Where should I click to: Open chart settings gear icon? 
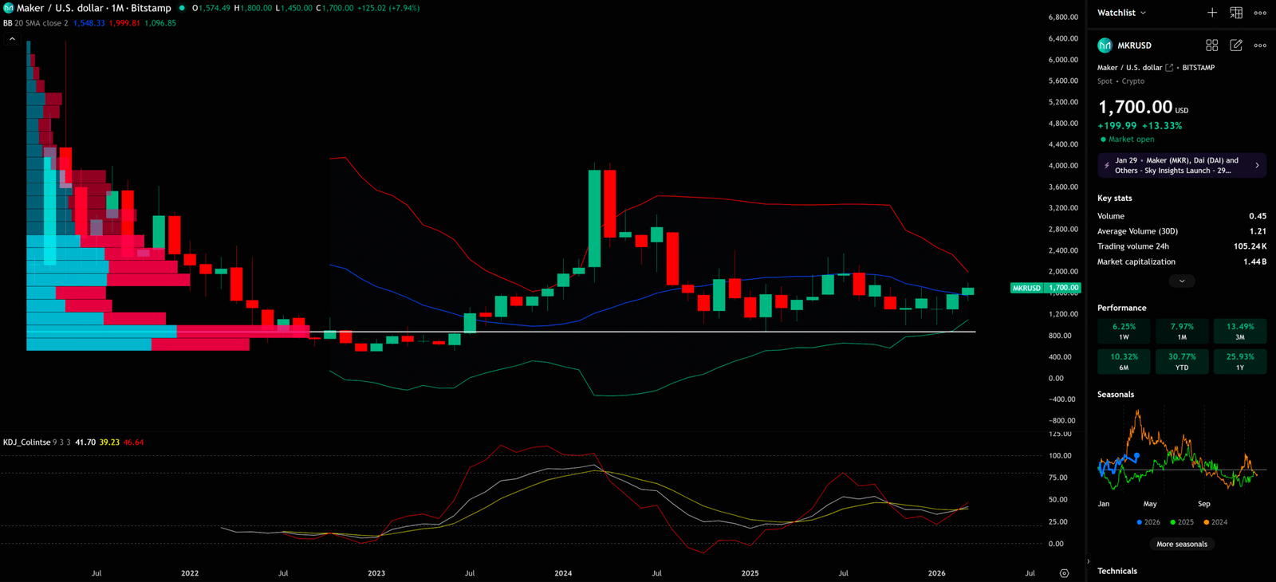coord(1064,573)
